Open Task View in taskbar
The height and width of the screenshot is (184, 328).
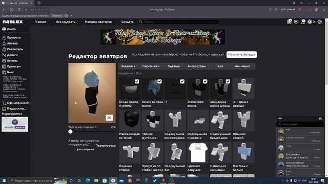coord(79,180)
